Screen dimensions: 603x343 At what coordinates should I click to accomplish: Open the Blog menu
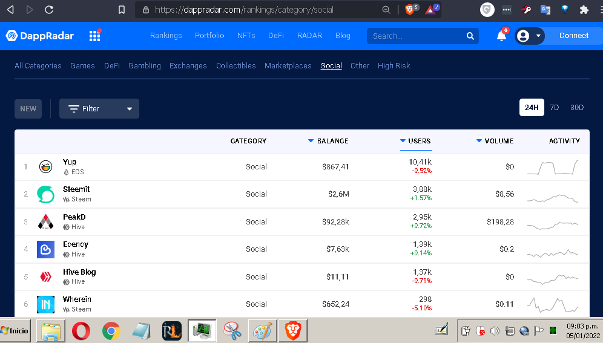tap(343, 35)
